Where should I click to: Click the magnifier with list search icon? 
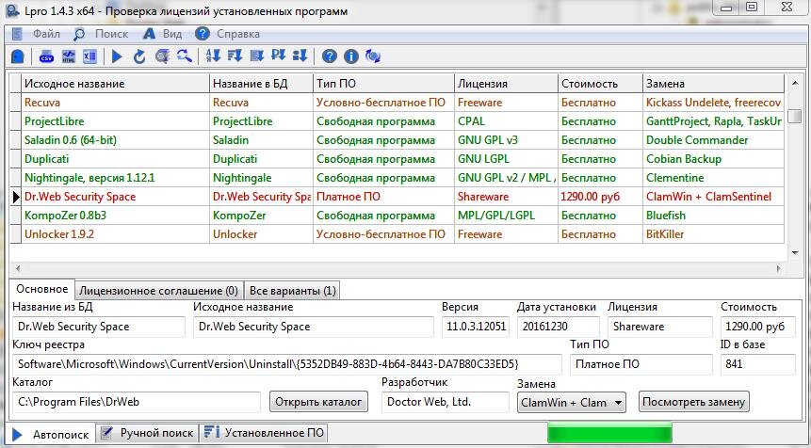(x=162, y=56)
